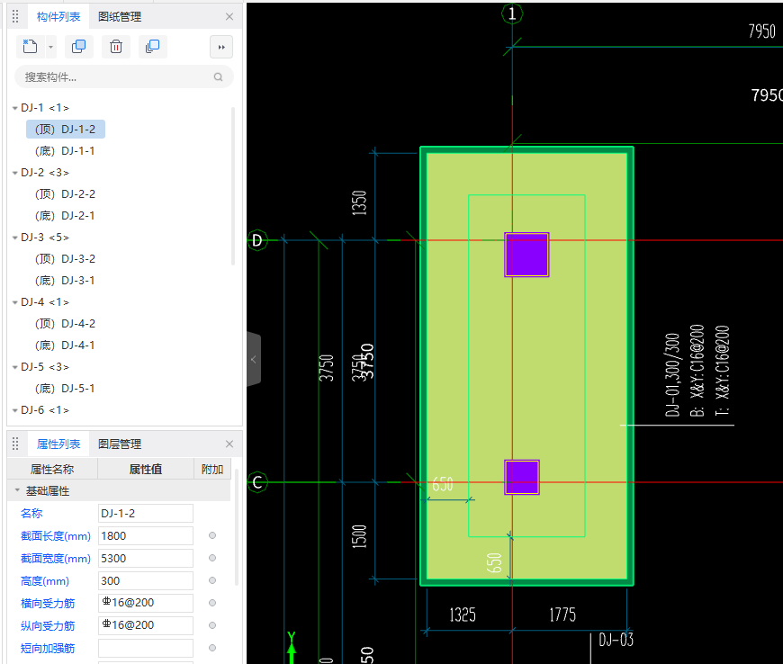Click the 1325 dimension text
Image resolution: width=783 pixels, height=664 pixels.
463,615
